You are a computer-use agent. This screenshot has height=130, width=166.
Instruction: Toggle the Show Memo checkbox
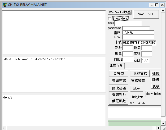(110, 19)
